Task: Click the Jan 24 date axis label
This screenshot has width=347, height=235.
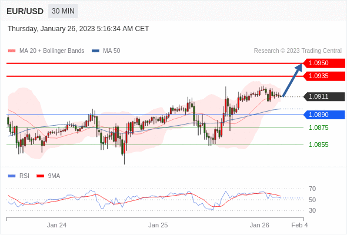Action: [x=56, y=225]
